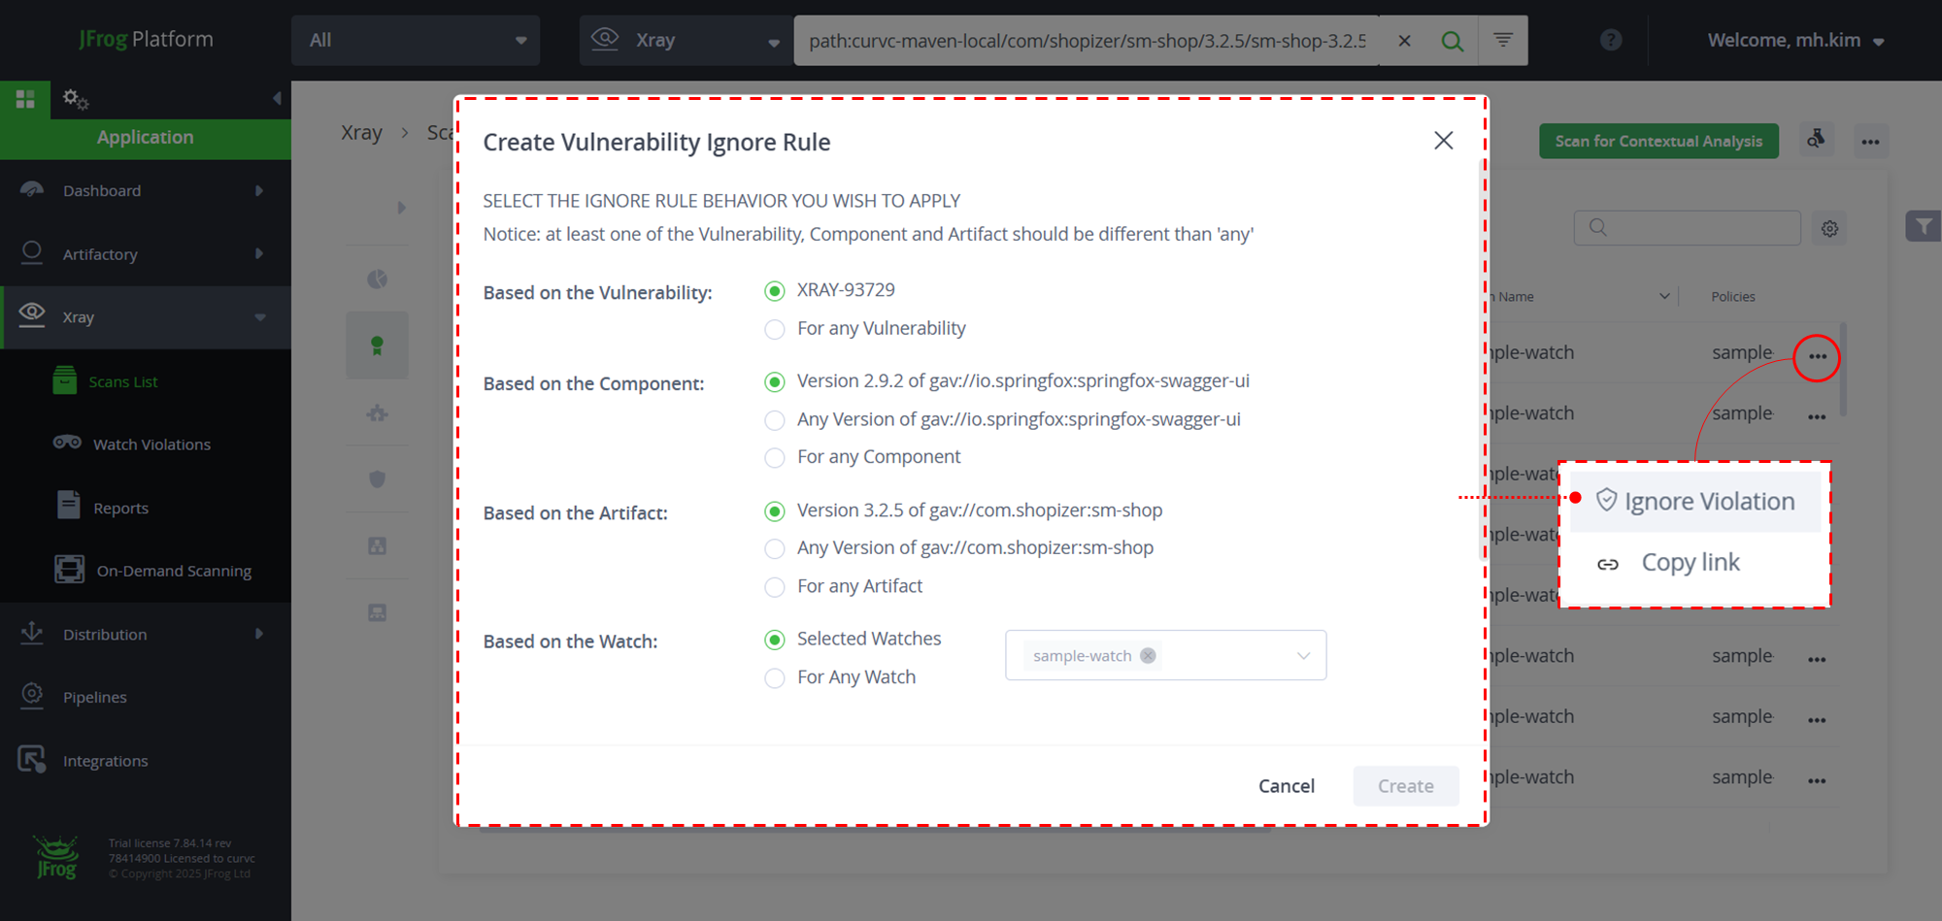Open the All repositories dropdown
Image resolution: width=1942 pixels, height=921 pixels.
point(416,40)
